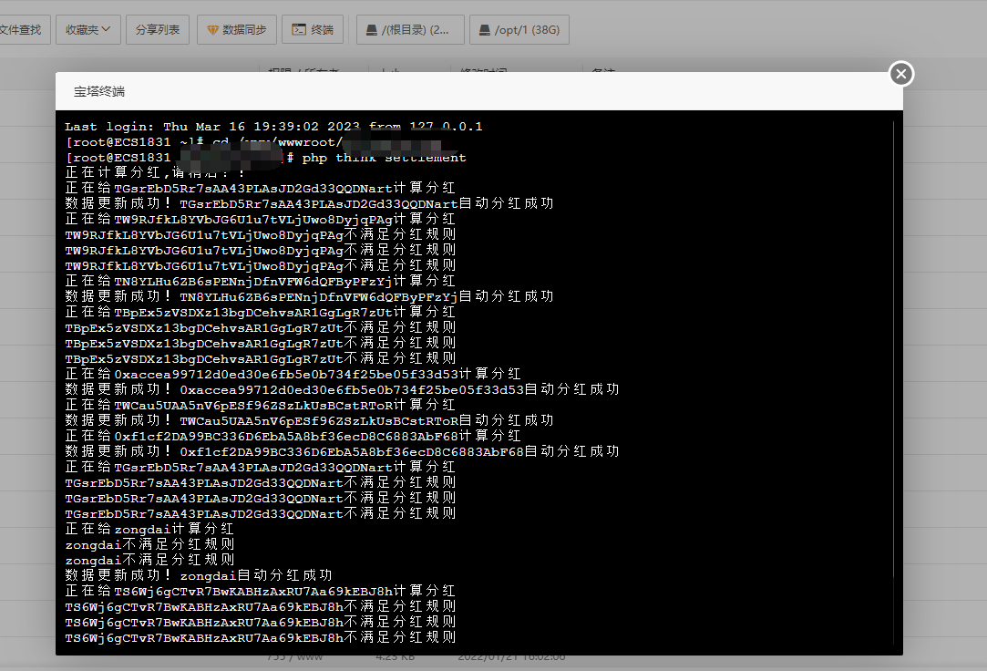The width and height of the screenshot is (987, 671).
Task: Click the TN8YLHu6ZB6s 自动分红成功 line
Action: (x=310, y=296)
